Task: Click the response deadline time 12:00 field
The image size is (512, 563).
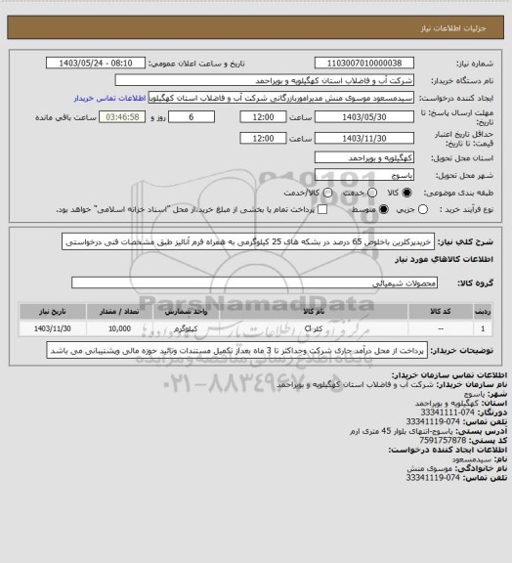Action: pos(263,117)
